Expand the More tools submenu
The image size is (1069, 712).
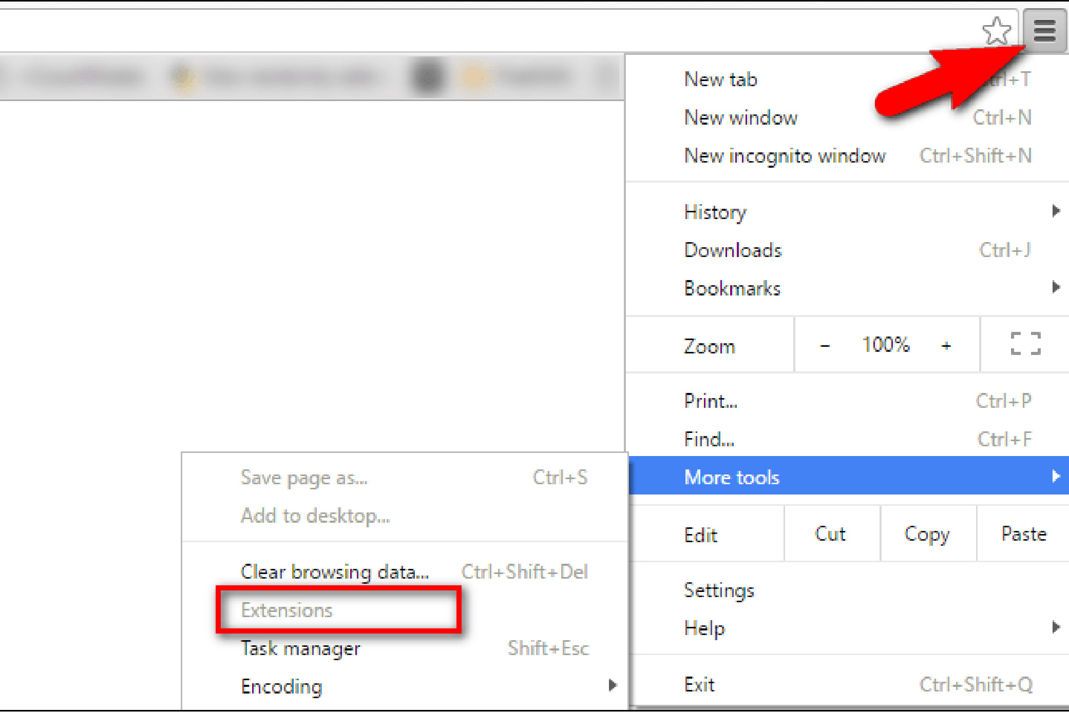(x=848, y=476)
